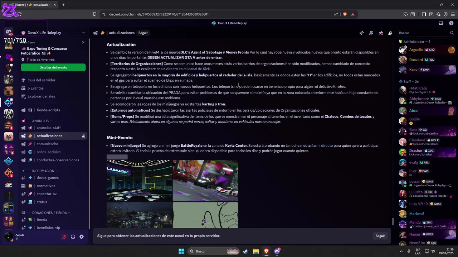
Task: Click invite icon on actualizaciones channel
Action: [83, 136]
